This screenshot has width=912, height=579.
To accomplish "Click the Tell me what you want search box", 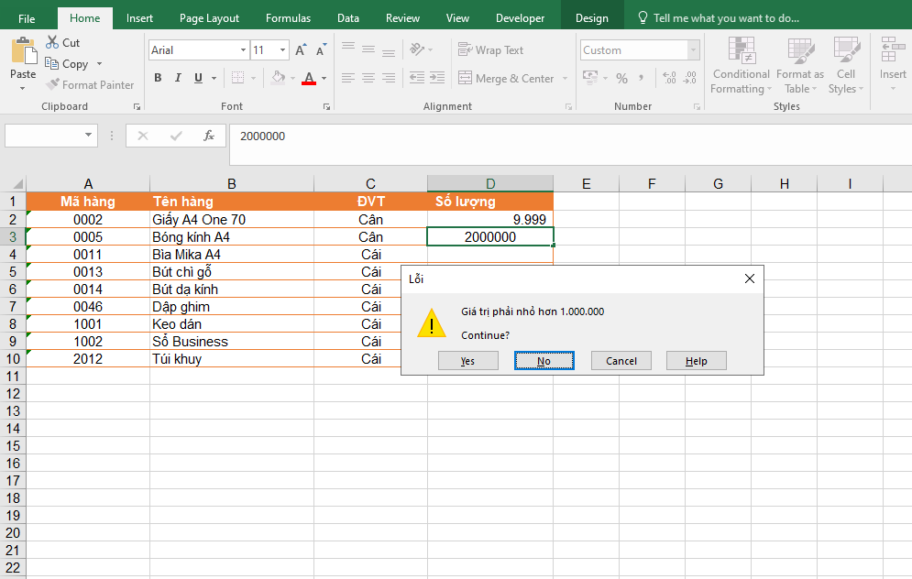I will pos(725,18).
